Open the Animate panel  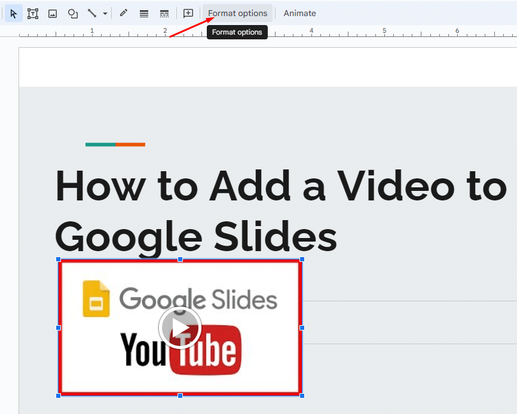(x=299, y=13)
